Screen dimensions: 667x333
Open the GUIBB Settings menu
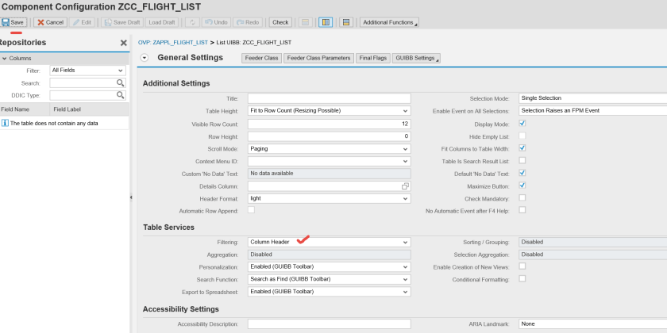(x=416, y=58)
